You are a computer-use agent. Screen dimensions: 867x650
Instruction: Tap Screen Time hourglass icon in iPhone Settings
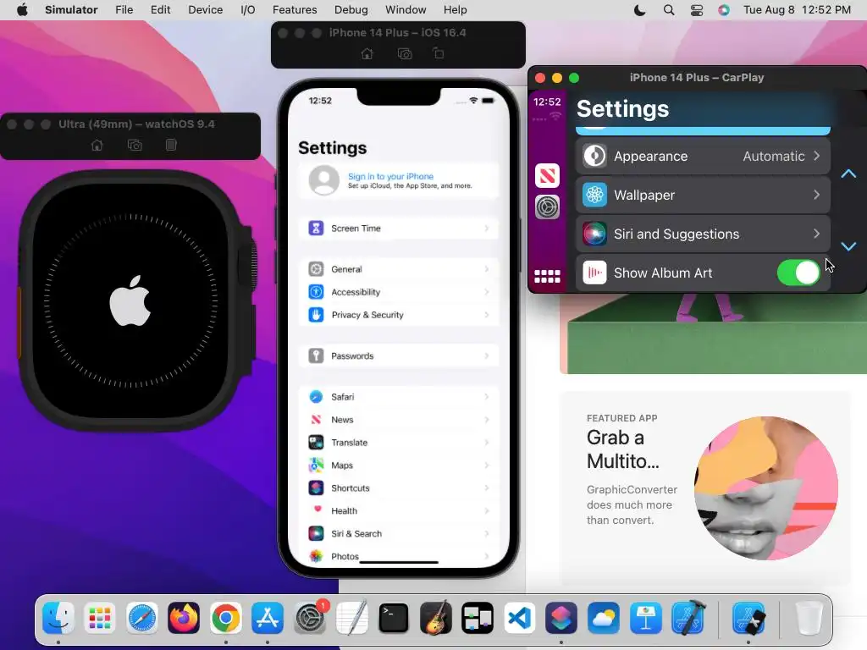(316, 228)
